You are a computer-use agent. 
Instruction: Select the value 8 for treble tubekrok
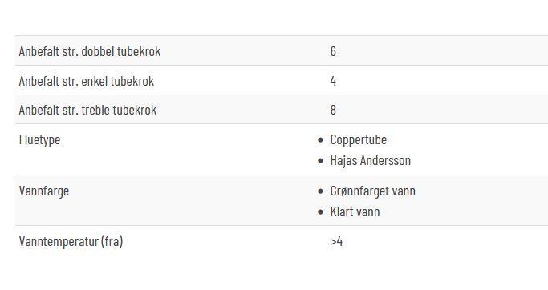pyautogui.click(x=333, y=110)
